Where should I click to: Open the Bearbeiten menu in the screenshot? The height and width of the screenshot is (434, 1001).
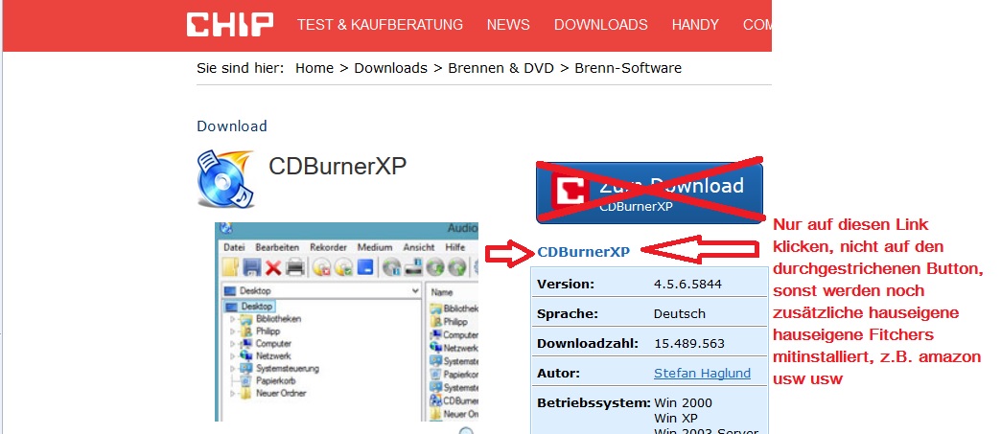278,247
